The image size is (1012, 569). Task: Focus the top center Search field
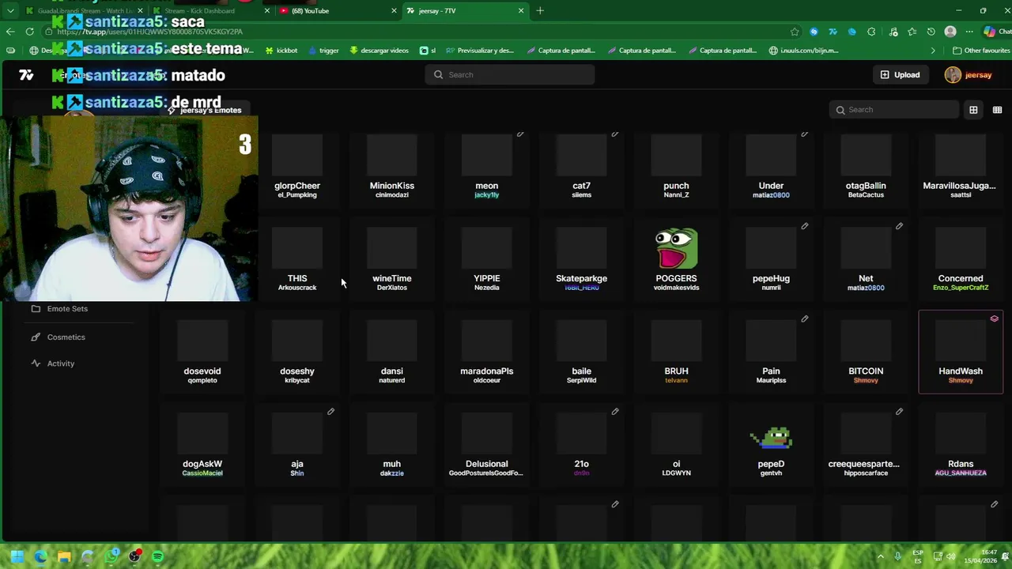pyautogui.click(x=510, y=75)
